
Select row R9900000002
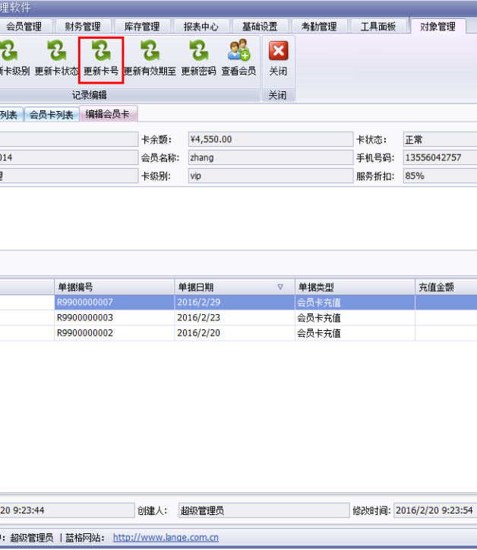(x=238, y=333)
